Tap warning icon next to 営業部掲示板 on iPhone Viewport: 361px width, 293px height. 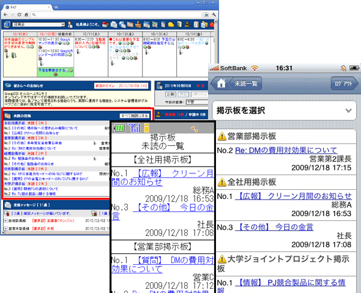(x=221, y=136)
